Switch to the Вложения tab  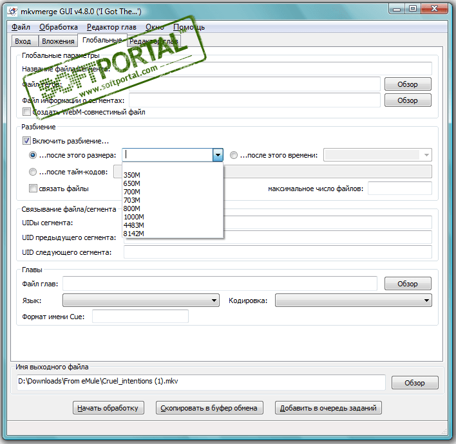click(x=58, y=41)
